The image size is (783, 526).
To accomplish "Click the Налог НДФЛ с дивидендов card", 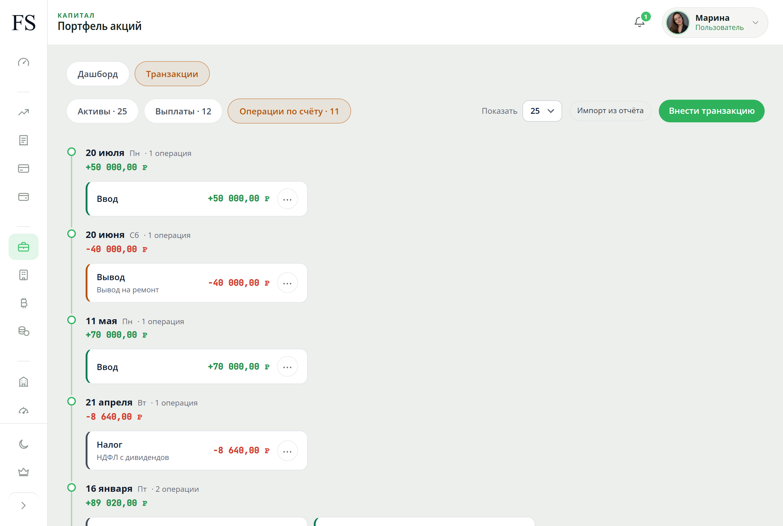I will 197,450.
